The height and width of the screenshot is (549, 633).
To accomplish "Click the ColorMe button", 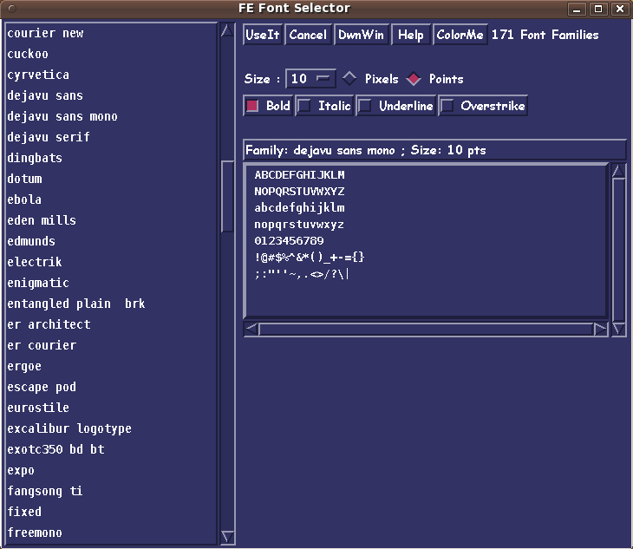I will click(460, 35).
